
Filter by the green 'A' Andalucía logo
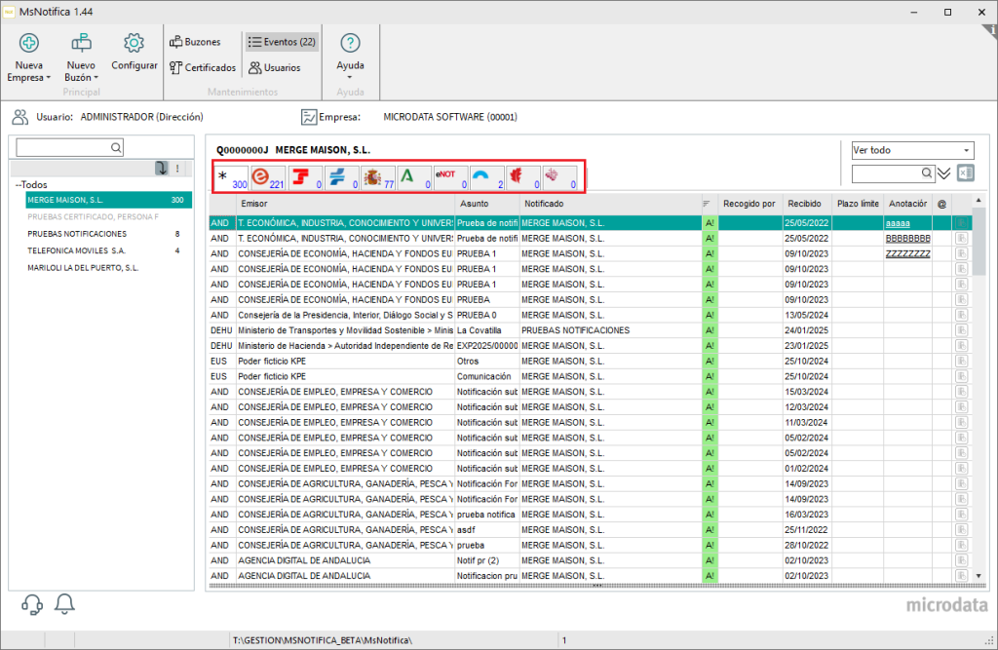[x=414, y=177]
